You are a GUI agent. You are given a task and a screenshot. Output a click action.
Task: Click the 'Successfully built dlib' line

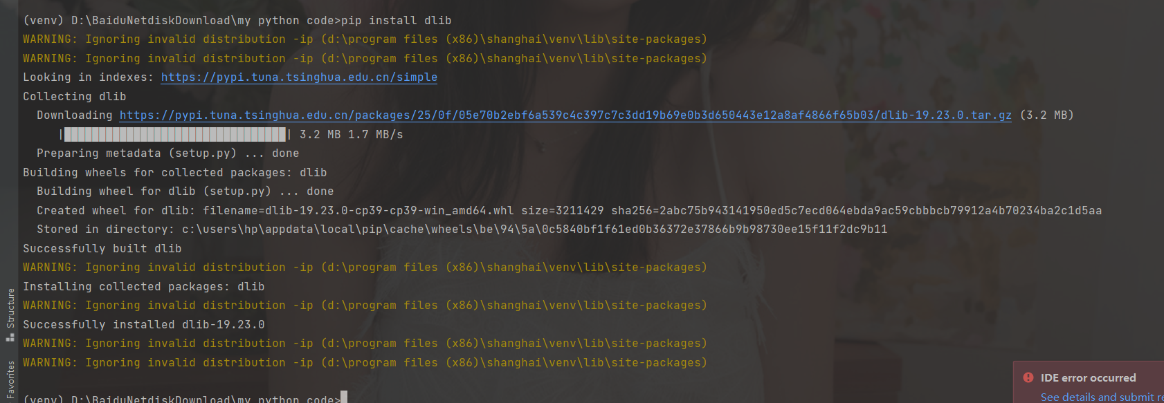click(x=102, y=248)
